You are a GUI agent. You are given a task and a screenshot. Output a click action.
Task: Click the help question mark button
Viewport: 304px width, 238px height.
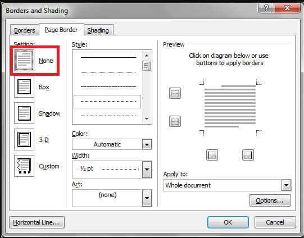coord(266,8)
